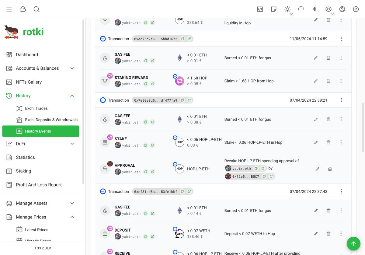Screen dimensions: 365x255
Task: Open the hamburger navigation menu
Action: point(9,9)
